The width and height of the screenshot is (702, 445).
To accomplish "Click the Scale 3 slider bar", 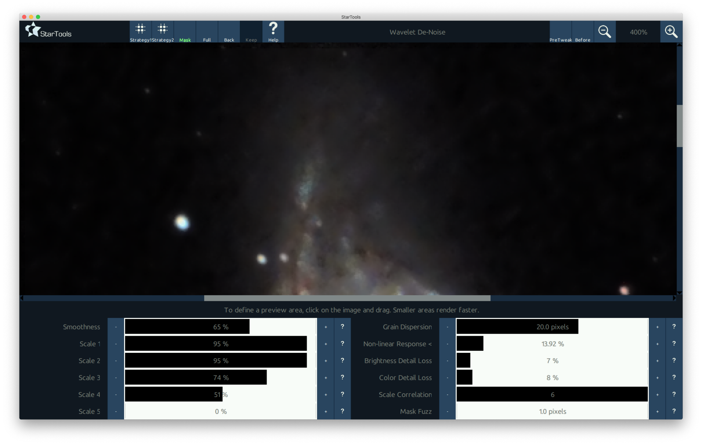I will [221, 378].
